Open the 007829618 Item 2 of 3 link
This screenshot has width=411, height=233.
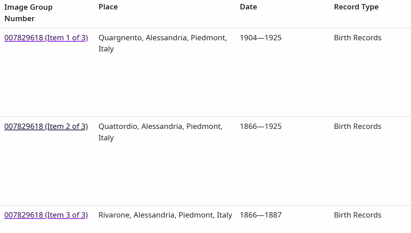46,126
